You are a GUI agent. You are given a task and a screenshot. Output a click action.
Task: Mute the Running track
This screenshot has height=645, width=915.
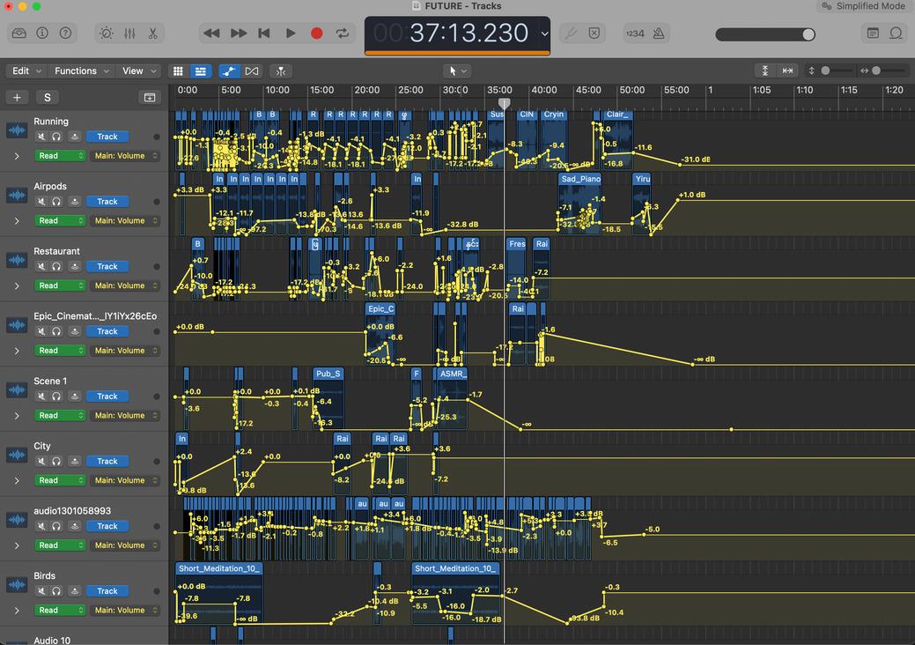(41, 137)
